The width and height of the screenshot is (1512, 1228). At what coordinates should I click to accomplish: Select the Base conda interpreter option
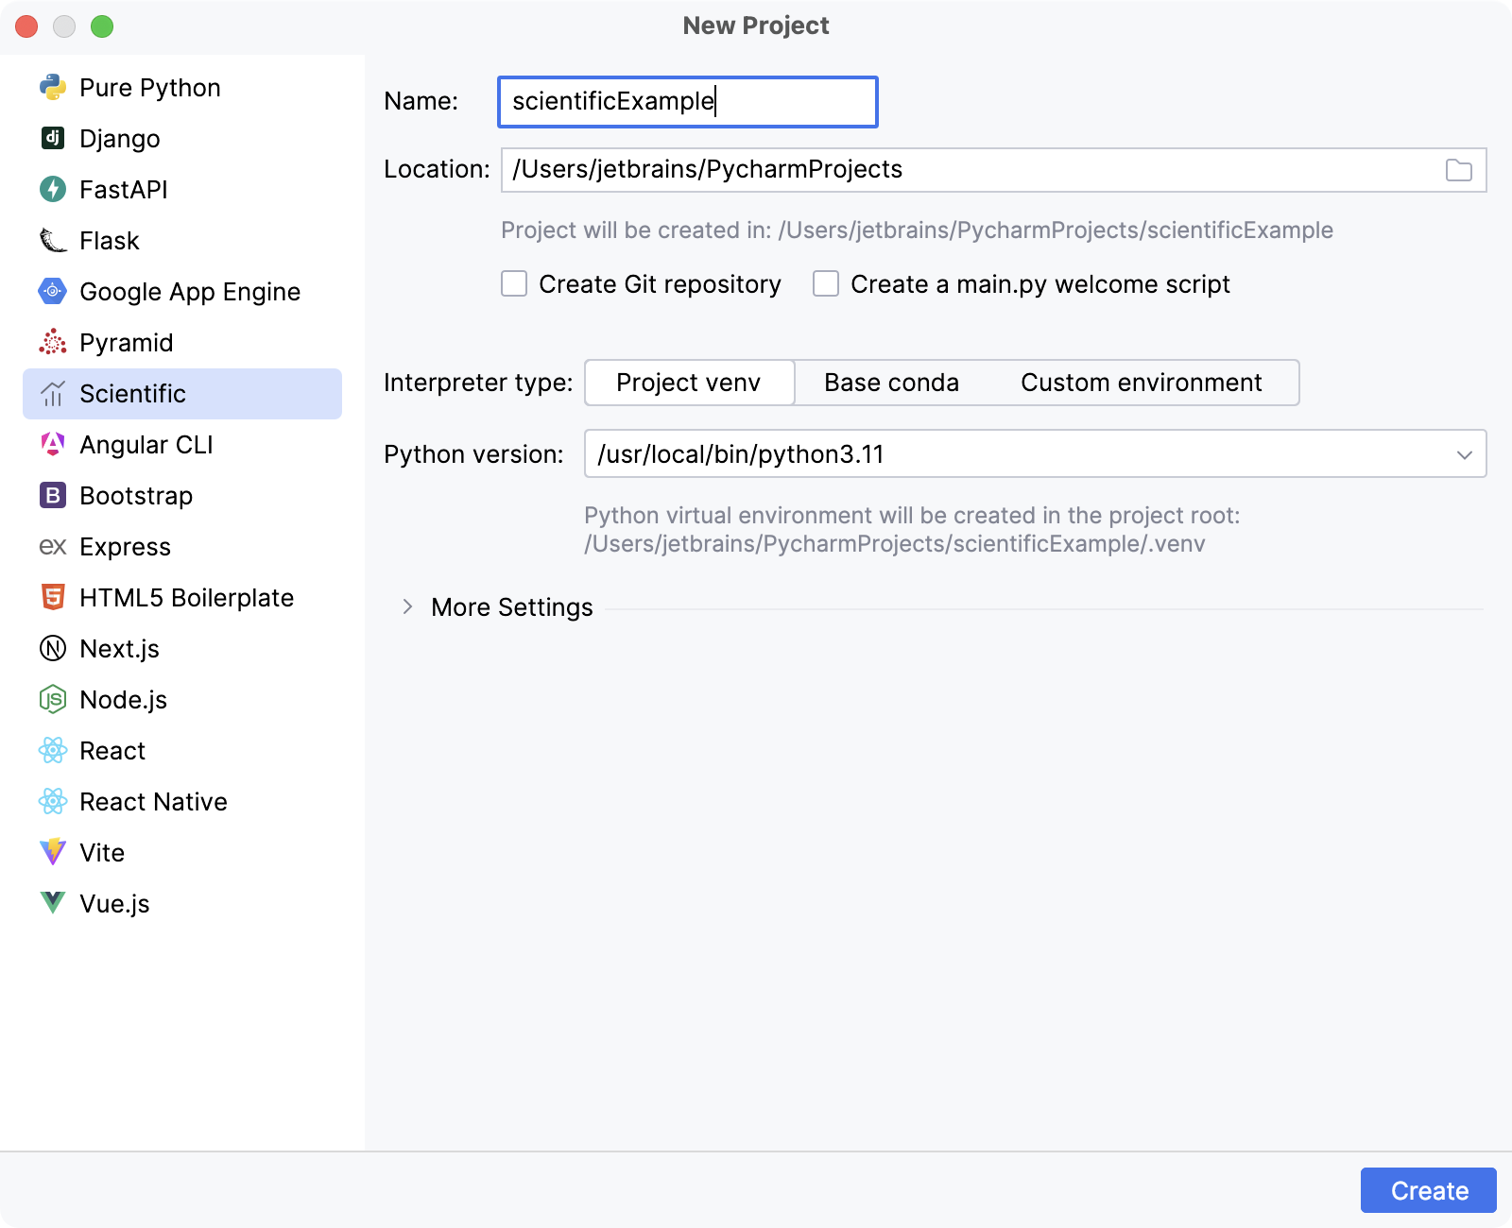891,383
